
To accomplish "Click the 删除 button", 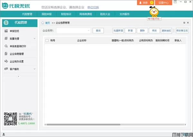I will (142, 30).
